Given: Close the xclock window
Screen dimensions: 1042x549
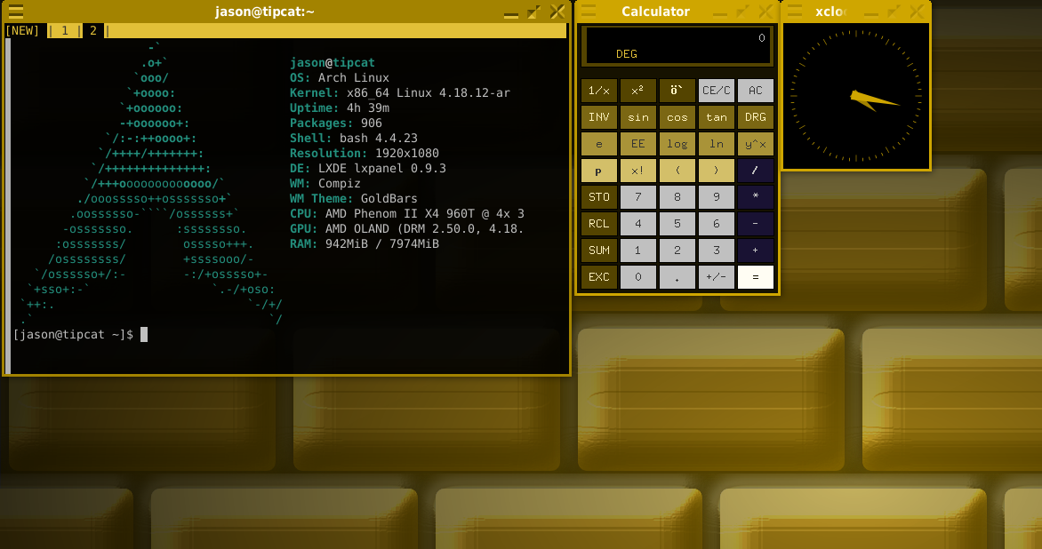Looking at the screenshot, I should [x=917, y=12].
